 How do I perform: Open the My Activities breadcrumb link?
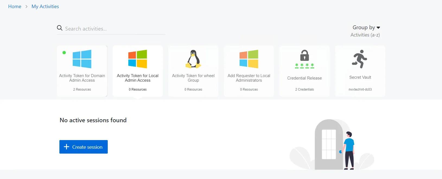click(45, 6)
